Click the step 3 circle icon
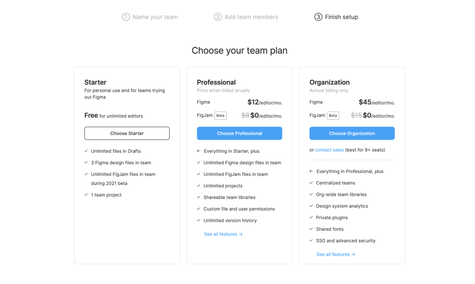The image size is (475, 284). coord(318,17)
